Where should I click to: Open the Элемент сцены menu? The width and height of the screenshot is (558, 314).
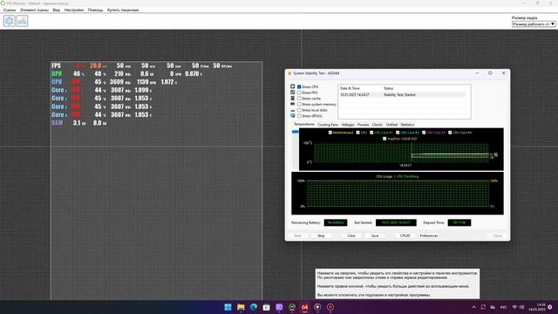(34, 10)
